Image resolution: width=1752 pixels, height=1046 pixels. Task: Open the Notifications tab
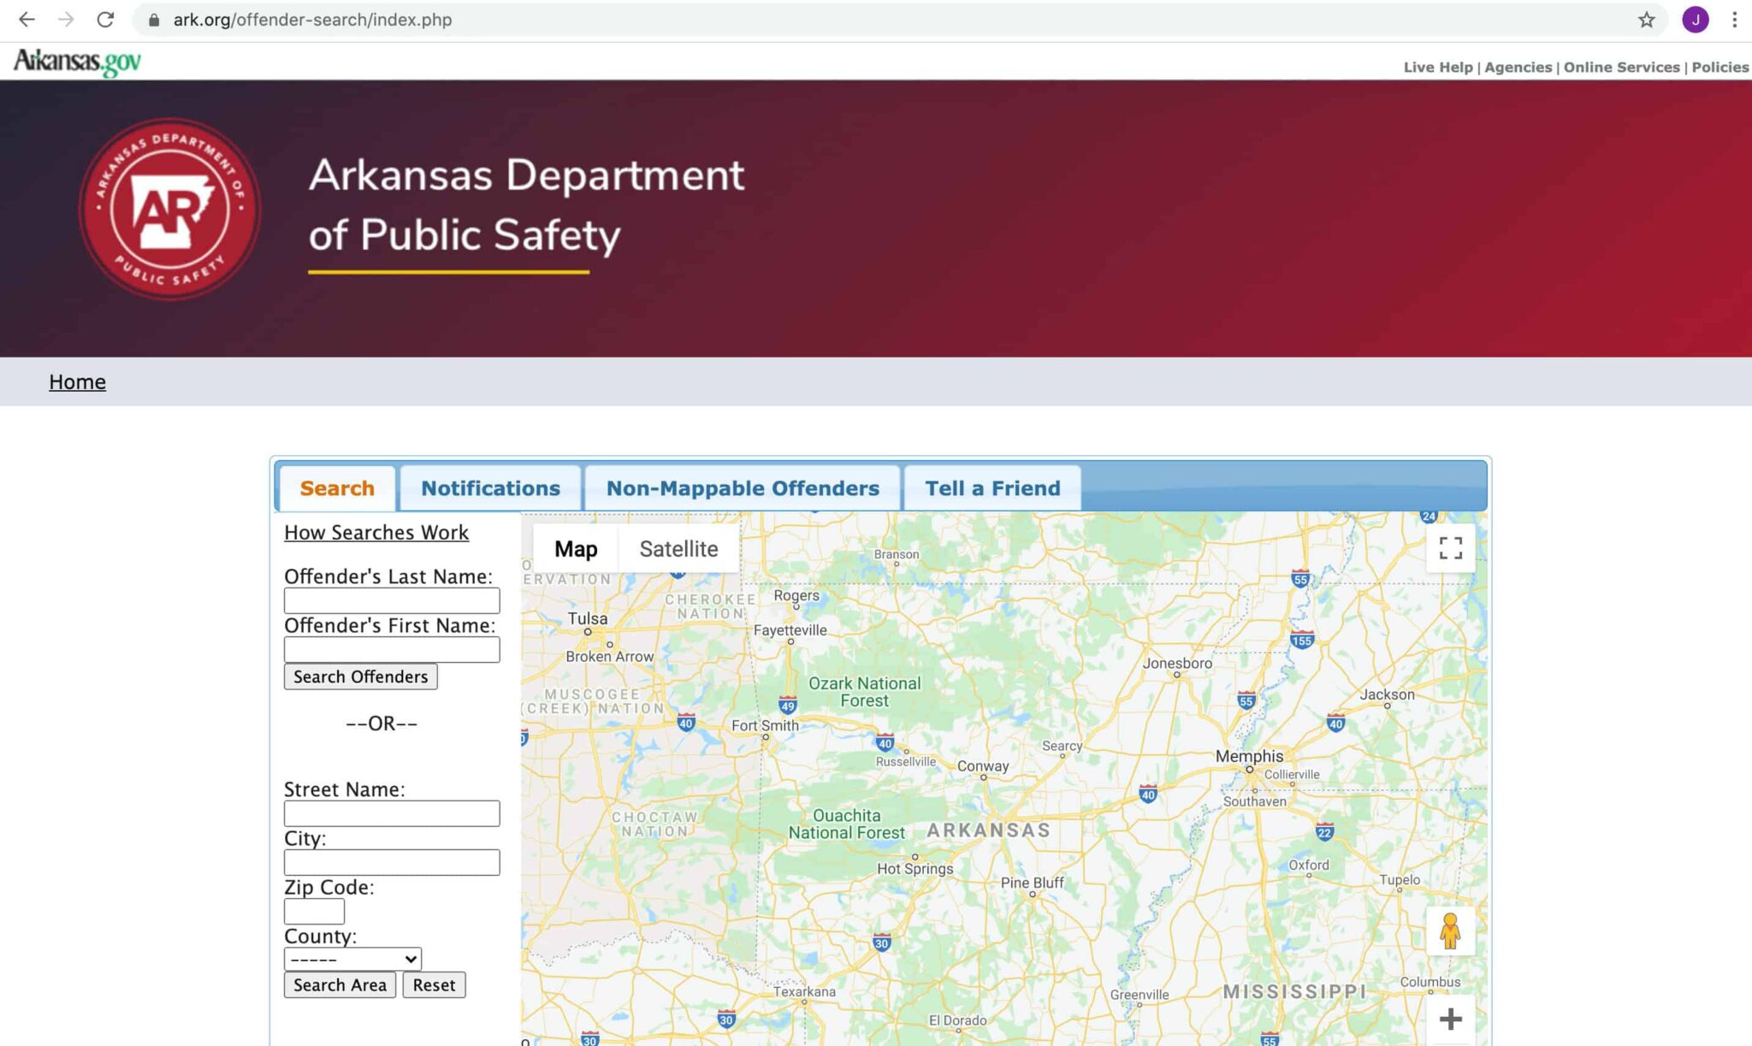(490, 488)
